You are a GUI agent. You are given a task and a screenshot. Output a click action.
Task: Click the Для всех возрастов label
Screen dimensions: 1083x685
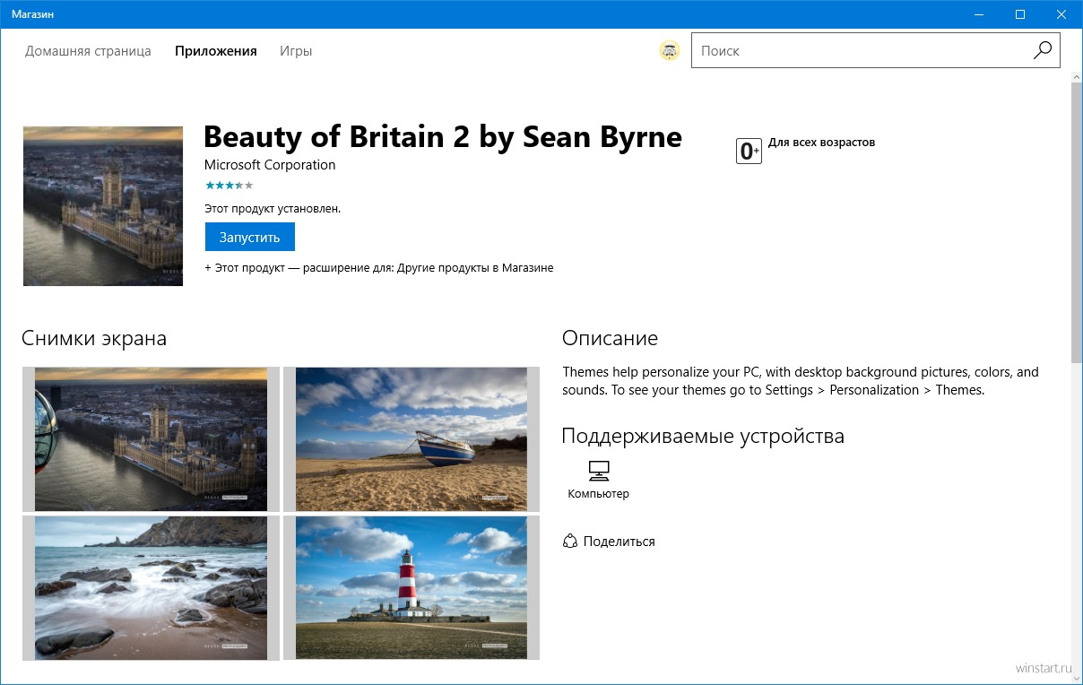pos(821,143)
